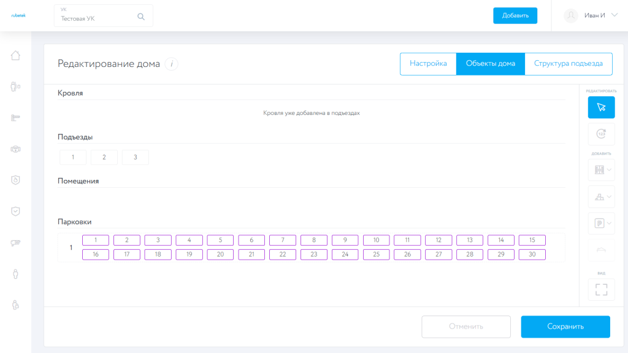Click the rubetek logo
This screenshot has height=353, width=628.
point(18,15)
